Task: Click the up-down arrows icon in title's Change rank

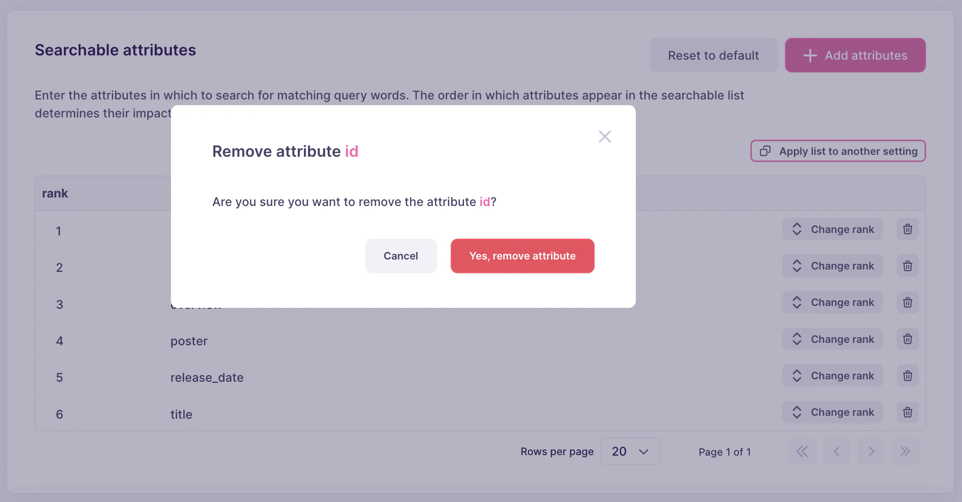Action: 796,412
